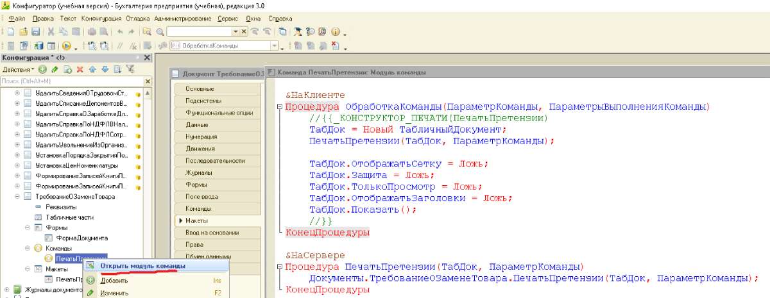Clear the configuration search field
770x298 pixels.
148,81
